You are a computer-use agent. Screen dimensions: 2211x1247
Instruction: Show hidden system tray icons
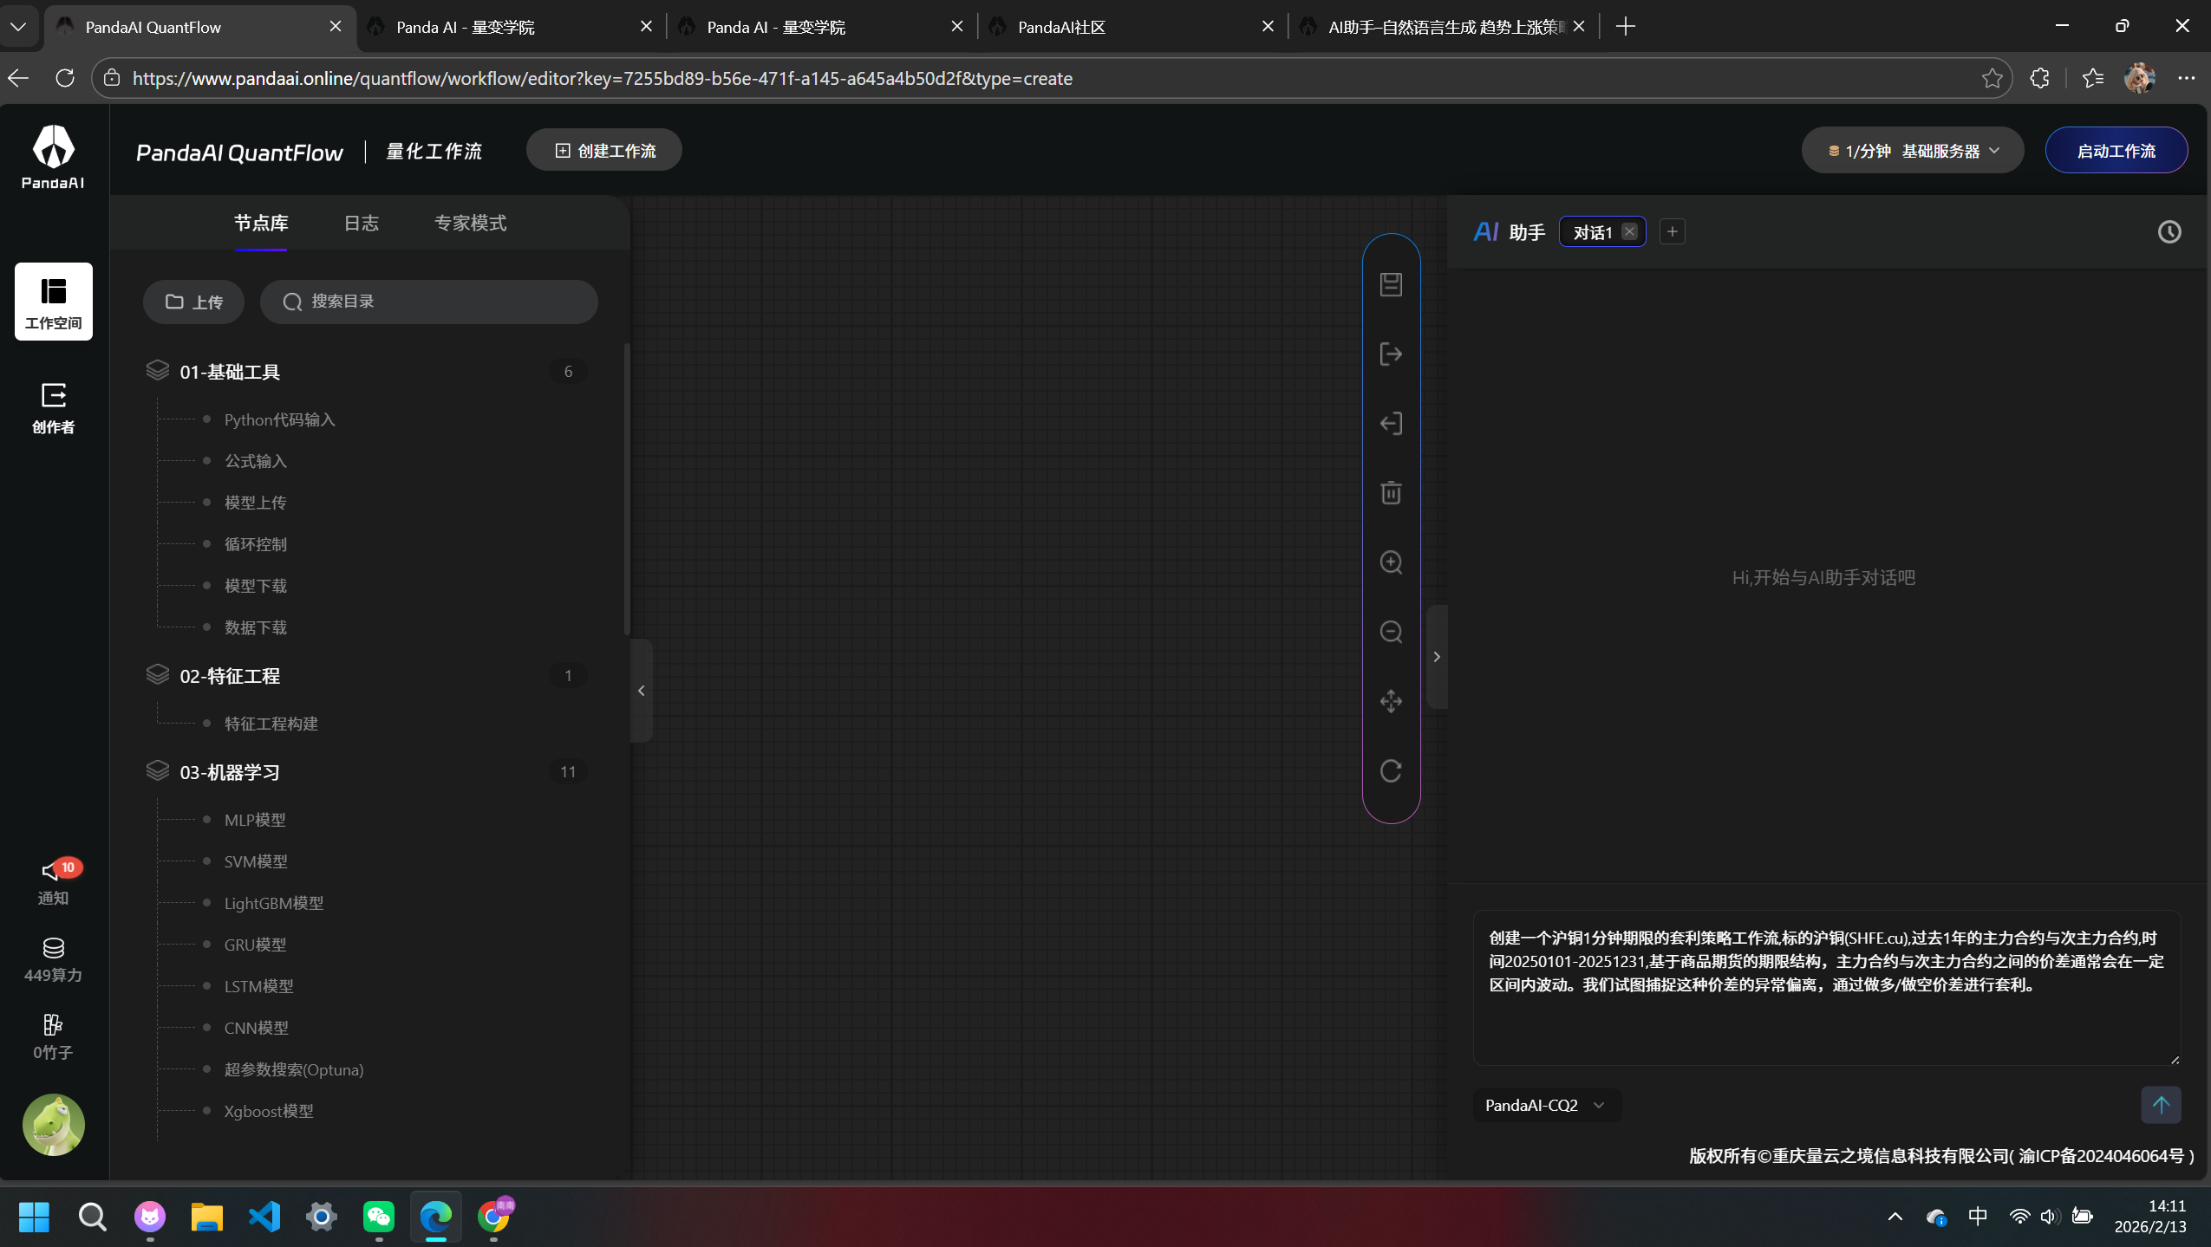pos(1895,1217)
